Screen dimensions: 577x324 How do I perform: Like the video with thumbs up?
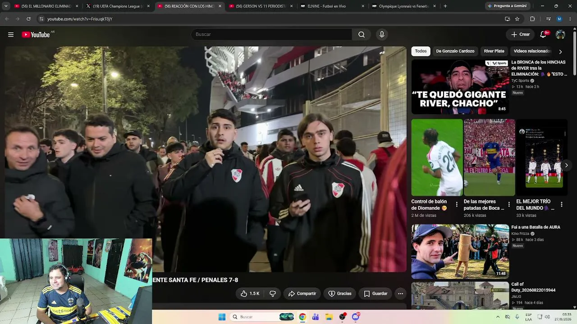click(x=249, y=293)
